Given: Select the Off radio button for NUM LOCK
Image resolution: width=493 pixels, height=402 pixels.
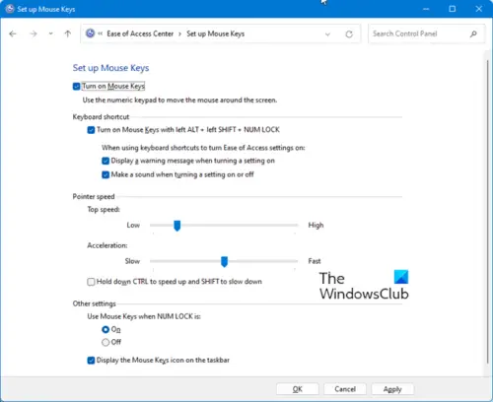Looking at the screenshot, I should [x=106, y=342].
